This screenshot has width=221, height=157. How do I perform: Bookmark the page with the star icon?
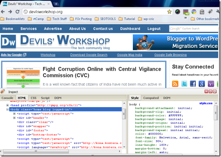point(169,12)
